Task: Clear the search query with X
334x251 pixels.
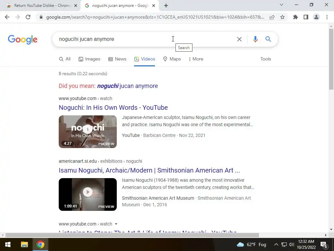Action: click(x=239, y=39)
